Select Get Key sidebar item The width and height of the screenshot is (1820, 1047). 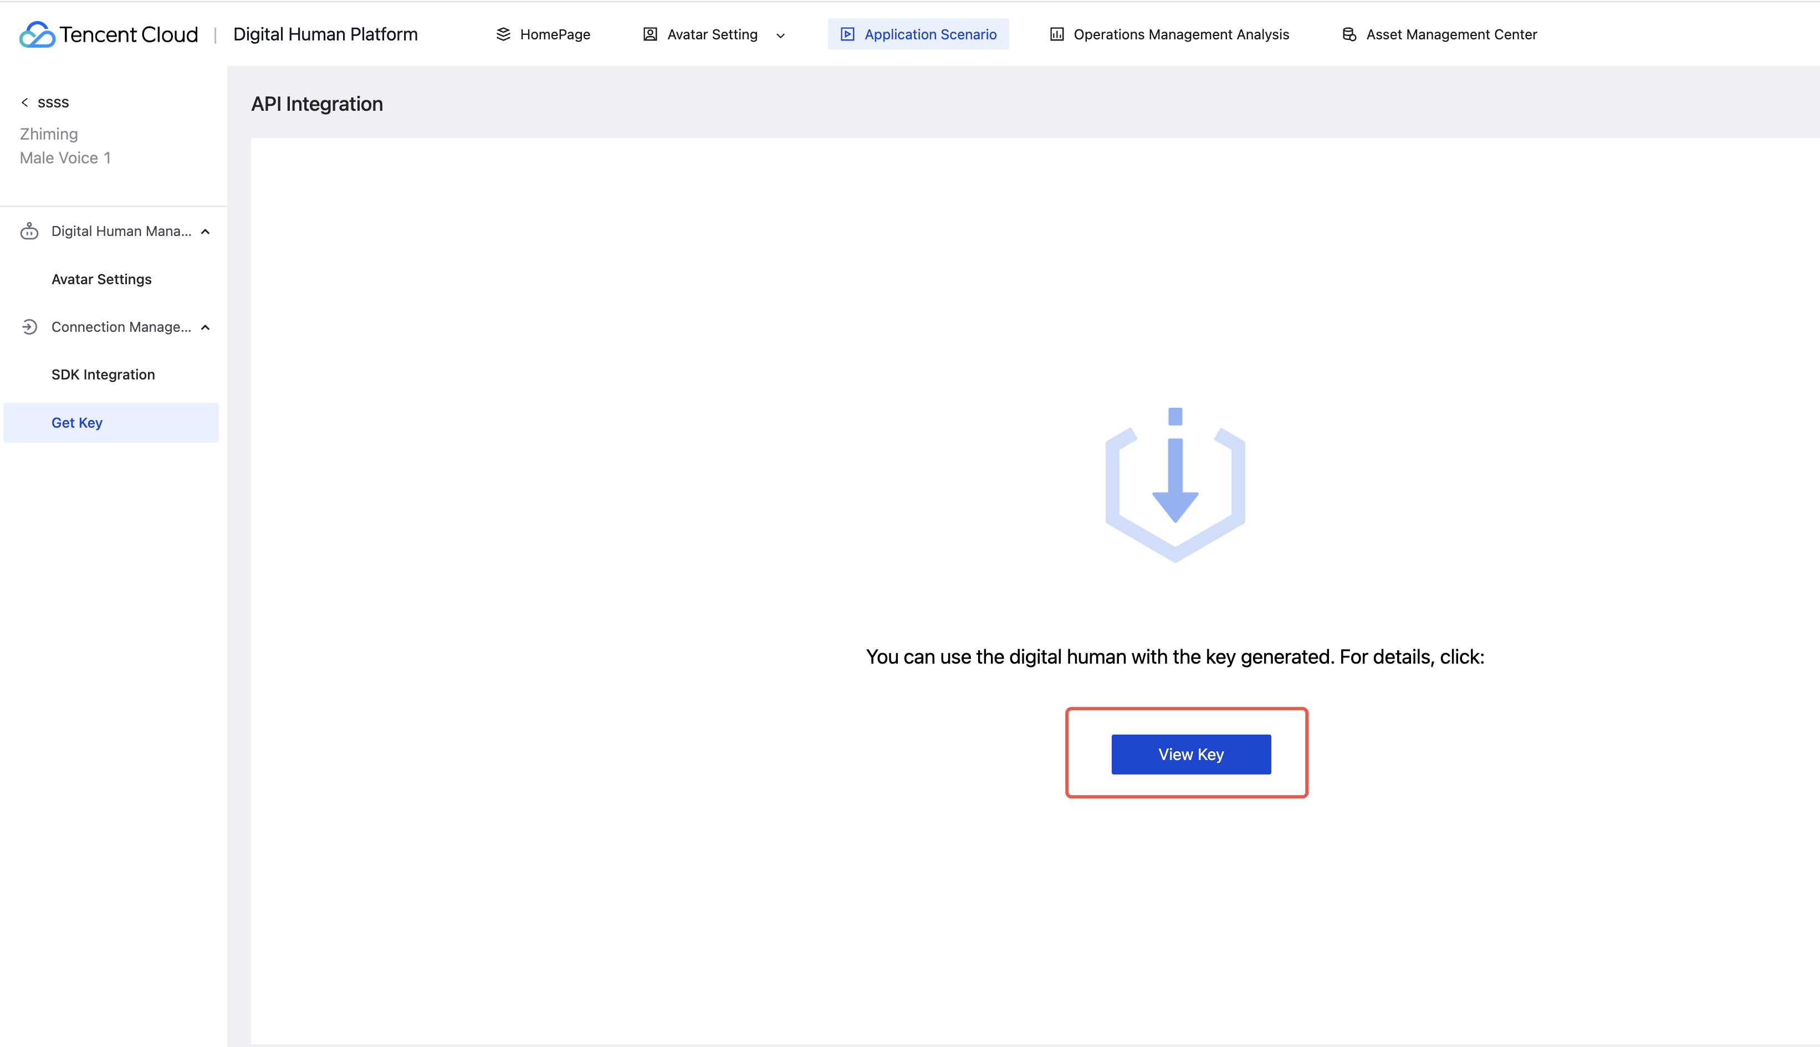pyautogui.click(x=77, y=423)
